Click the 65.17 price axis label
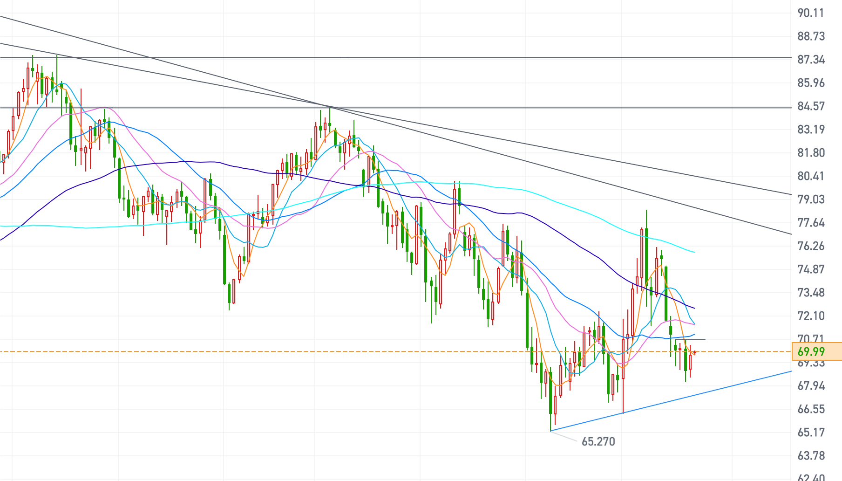This screenshot has width=842, height=481. pyautogui.click(x=811, y=433)
